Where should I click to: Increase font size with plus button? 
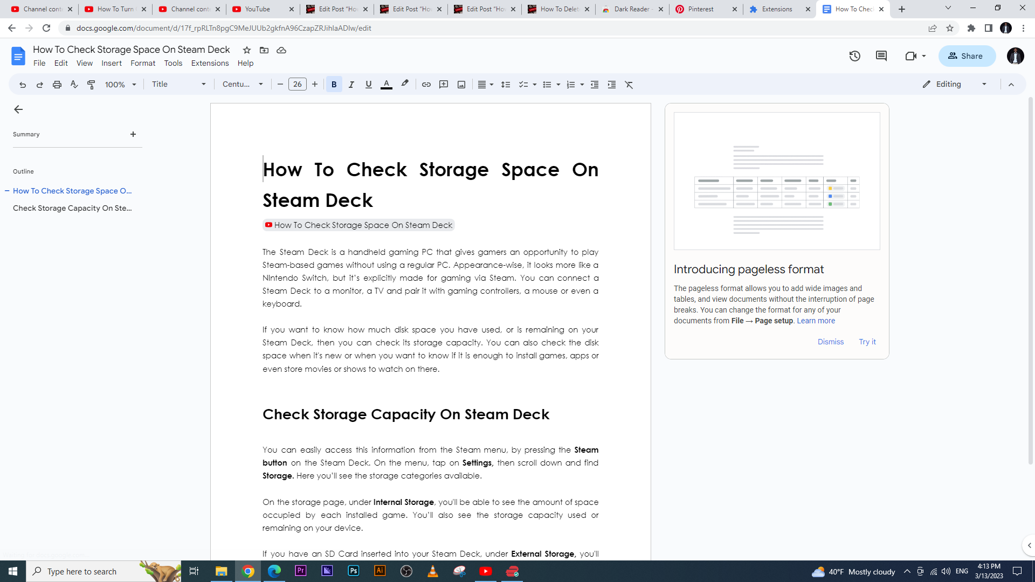(x=315, y=85)
